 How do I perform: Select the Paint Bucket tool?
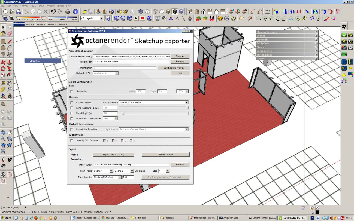coord(3,33)
